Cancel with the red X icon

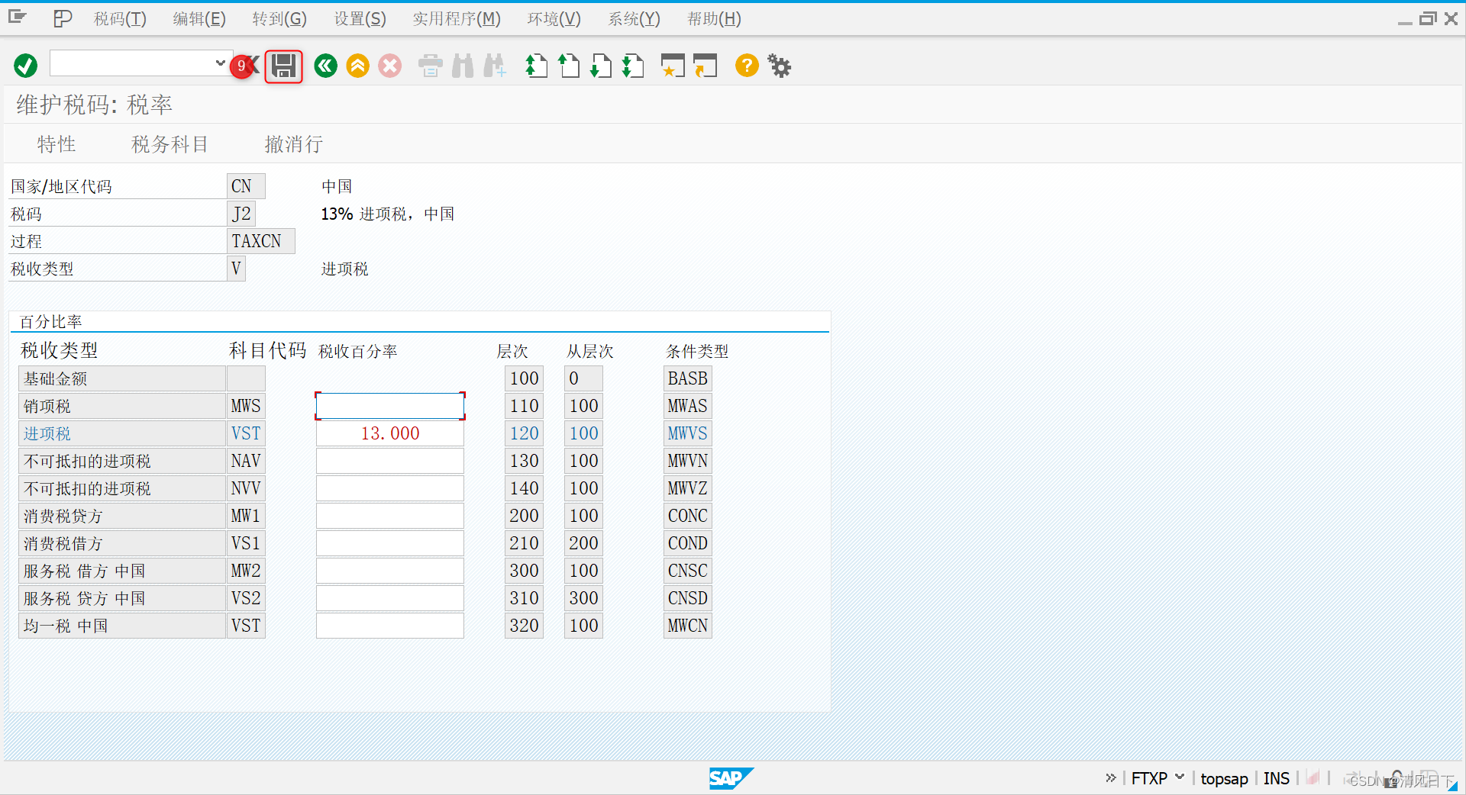point(389,66)
